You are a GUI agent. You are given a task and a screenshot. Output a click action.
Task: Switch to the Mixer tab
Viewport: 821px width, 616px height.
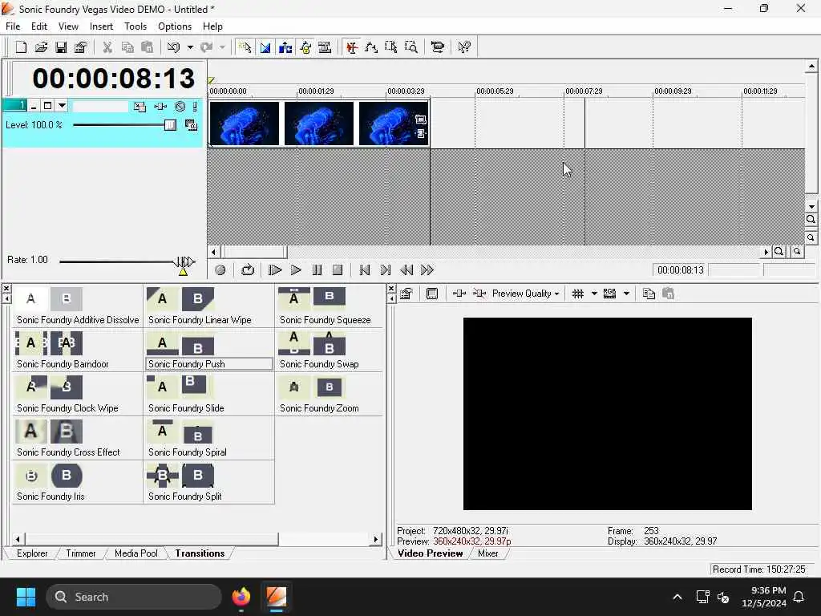pos(488,553)
